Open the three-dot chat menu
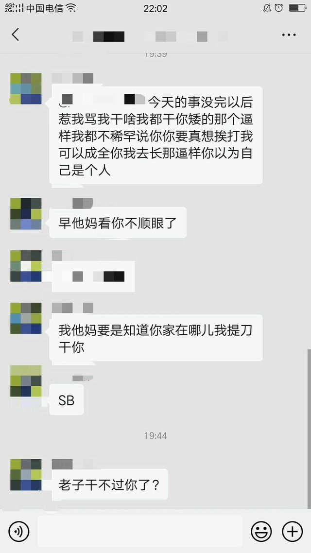Image resolution: width=311 pixels, height=553 pixels. click(x=289, y=35)
